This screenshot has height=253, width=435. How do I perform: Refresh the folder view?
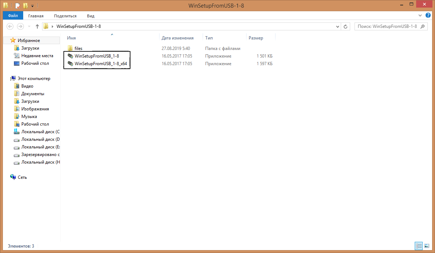click(346, 26)
